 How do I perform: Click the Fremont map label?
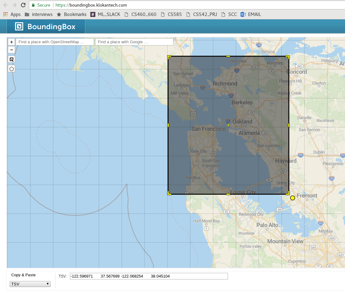tap(307, 195)
